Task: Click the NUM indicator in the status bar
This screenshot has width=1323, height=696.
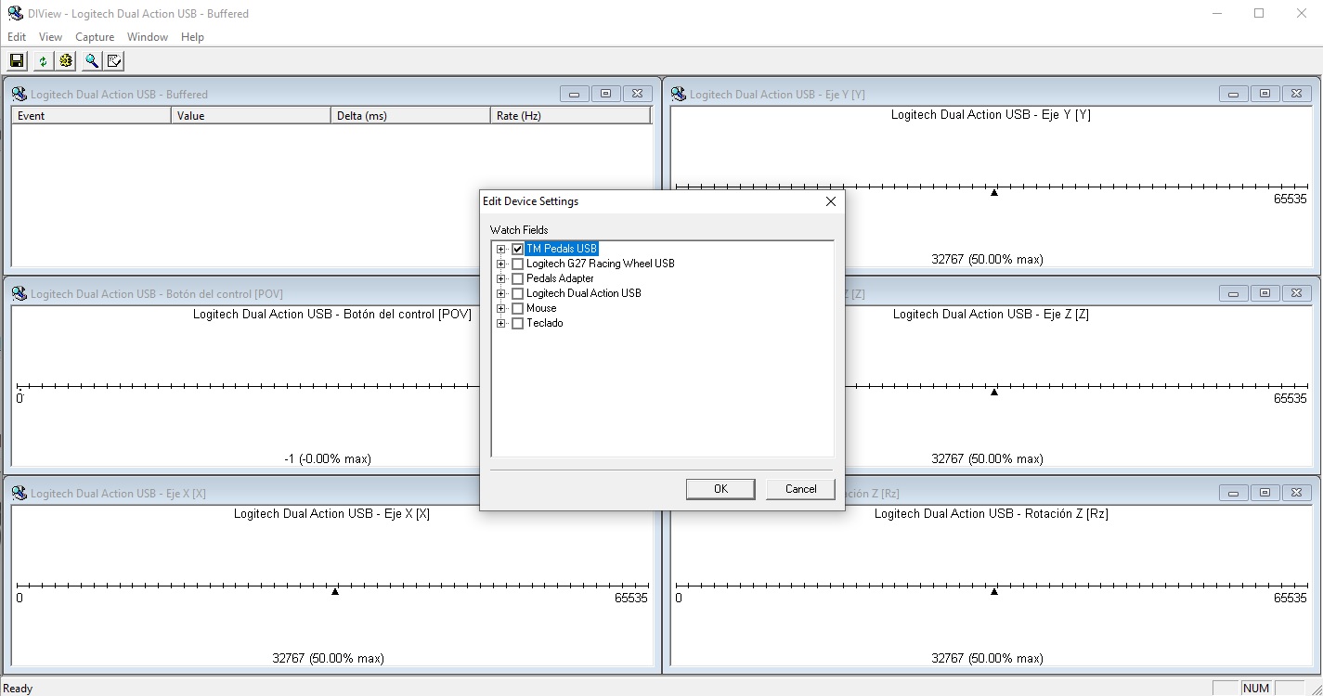Action: tap(1255, 689)
